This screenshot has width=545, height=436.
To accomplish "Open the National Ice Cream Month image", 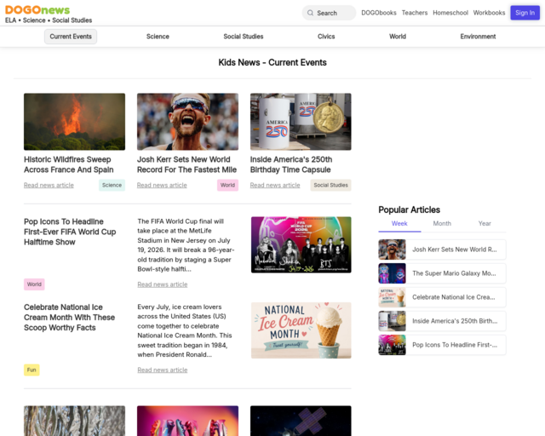I will point(301,330).
